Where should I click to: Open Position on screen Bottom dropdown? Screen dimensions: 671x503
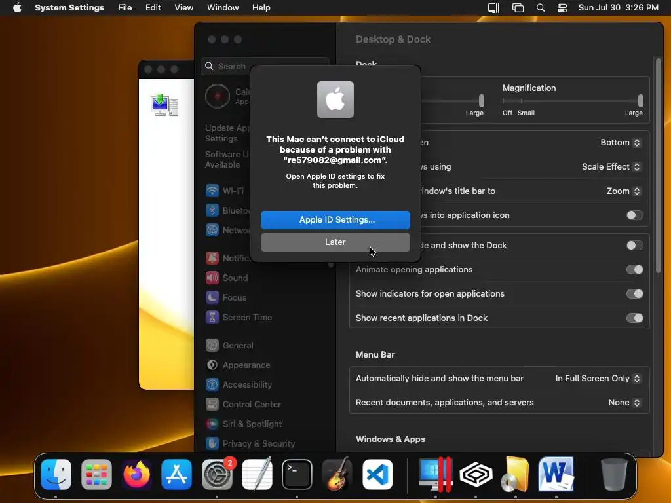pyautogui.click(x=621, y=142)
